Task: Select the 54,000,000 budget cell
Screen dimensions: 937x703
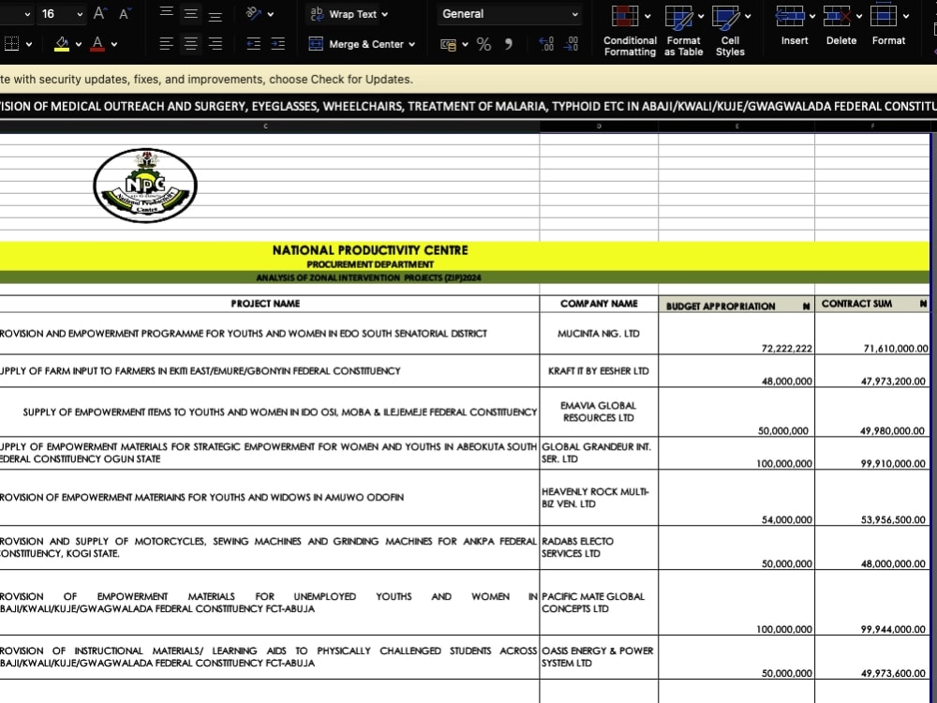Action: click(736, 498)
